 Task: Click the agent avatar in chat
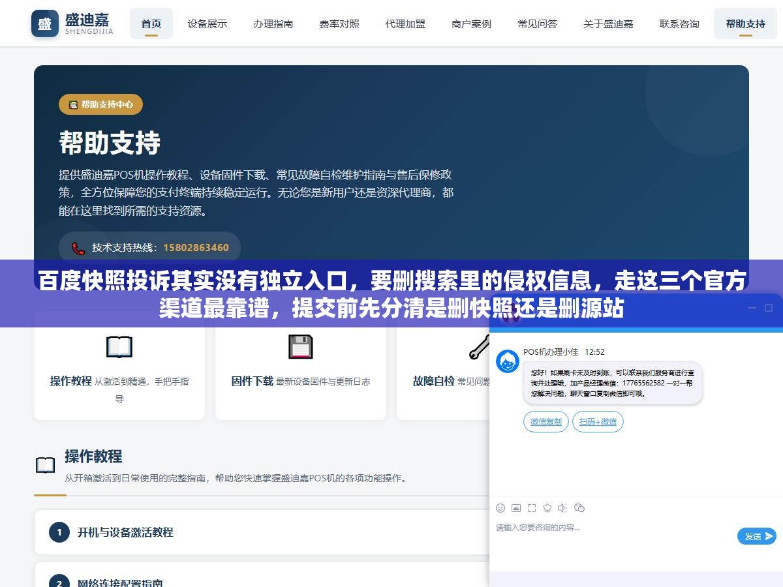[x=508, y=361]
